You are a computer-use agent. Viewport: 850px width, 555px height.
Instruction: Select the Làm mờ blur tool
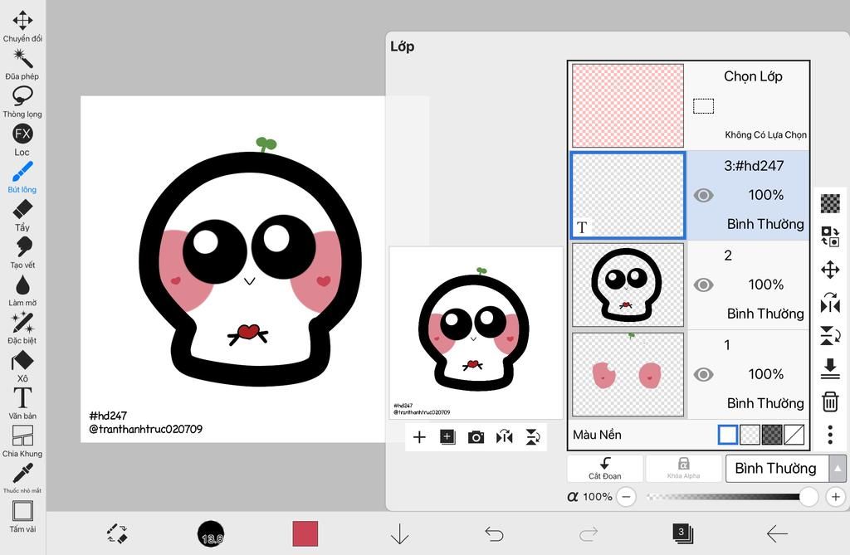coord(22,290)
